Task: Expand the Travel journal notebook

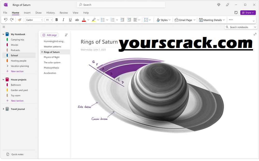Action: point(3,109)
